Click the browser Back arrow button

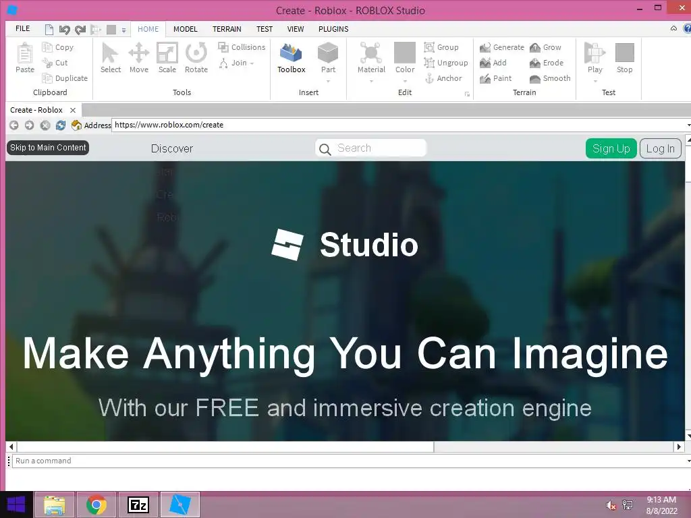(14, 125)
